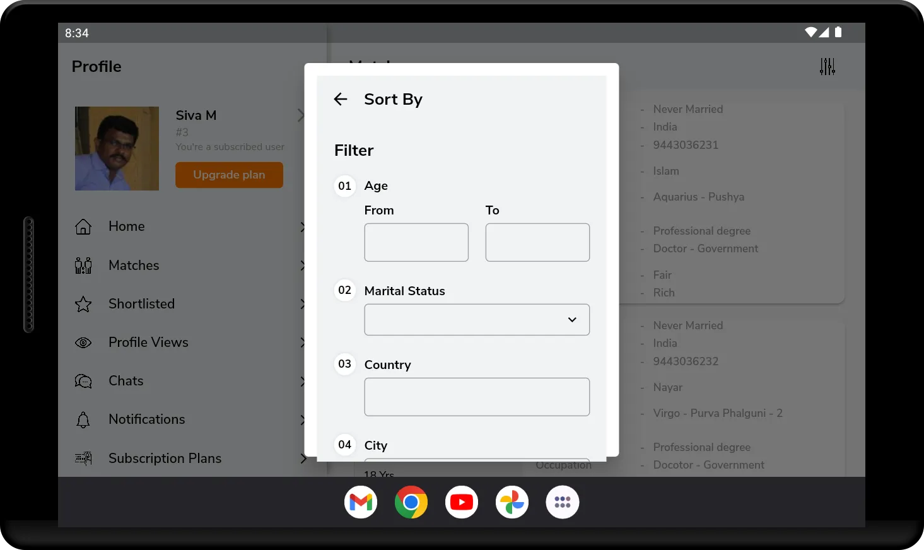The width and height of the screenshot is (924, 550).
Task: Open the Matches menu item
Action: point(190,266)
